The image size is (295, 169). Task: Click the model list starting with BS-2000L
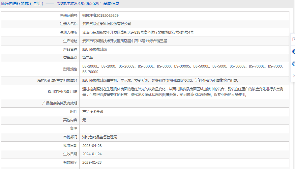[183, 69]
